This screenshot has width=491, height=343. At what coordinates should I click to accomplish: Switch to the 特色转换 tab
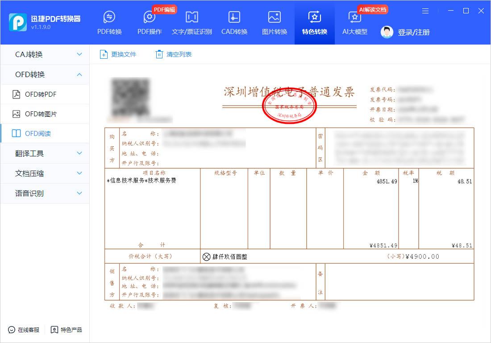(x=314, y=22)
